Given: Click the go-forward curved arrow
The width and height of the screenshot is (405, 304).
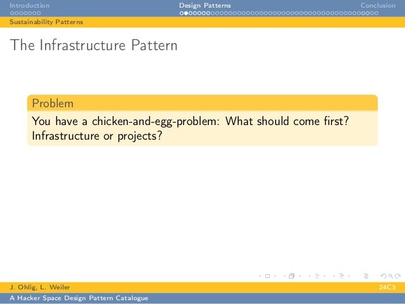Looking at the screenshot, I should [x=398, y=276].
